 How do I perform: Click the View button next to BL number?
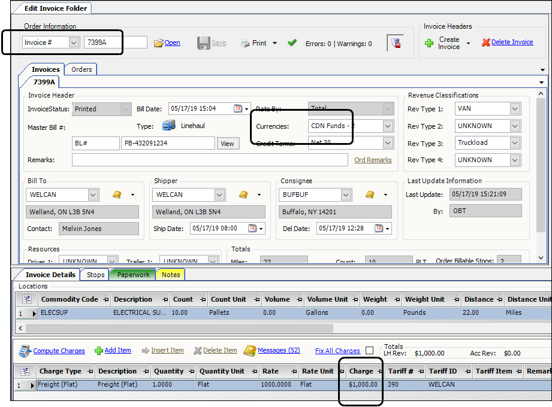coord(228,144)
